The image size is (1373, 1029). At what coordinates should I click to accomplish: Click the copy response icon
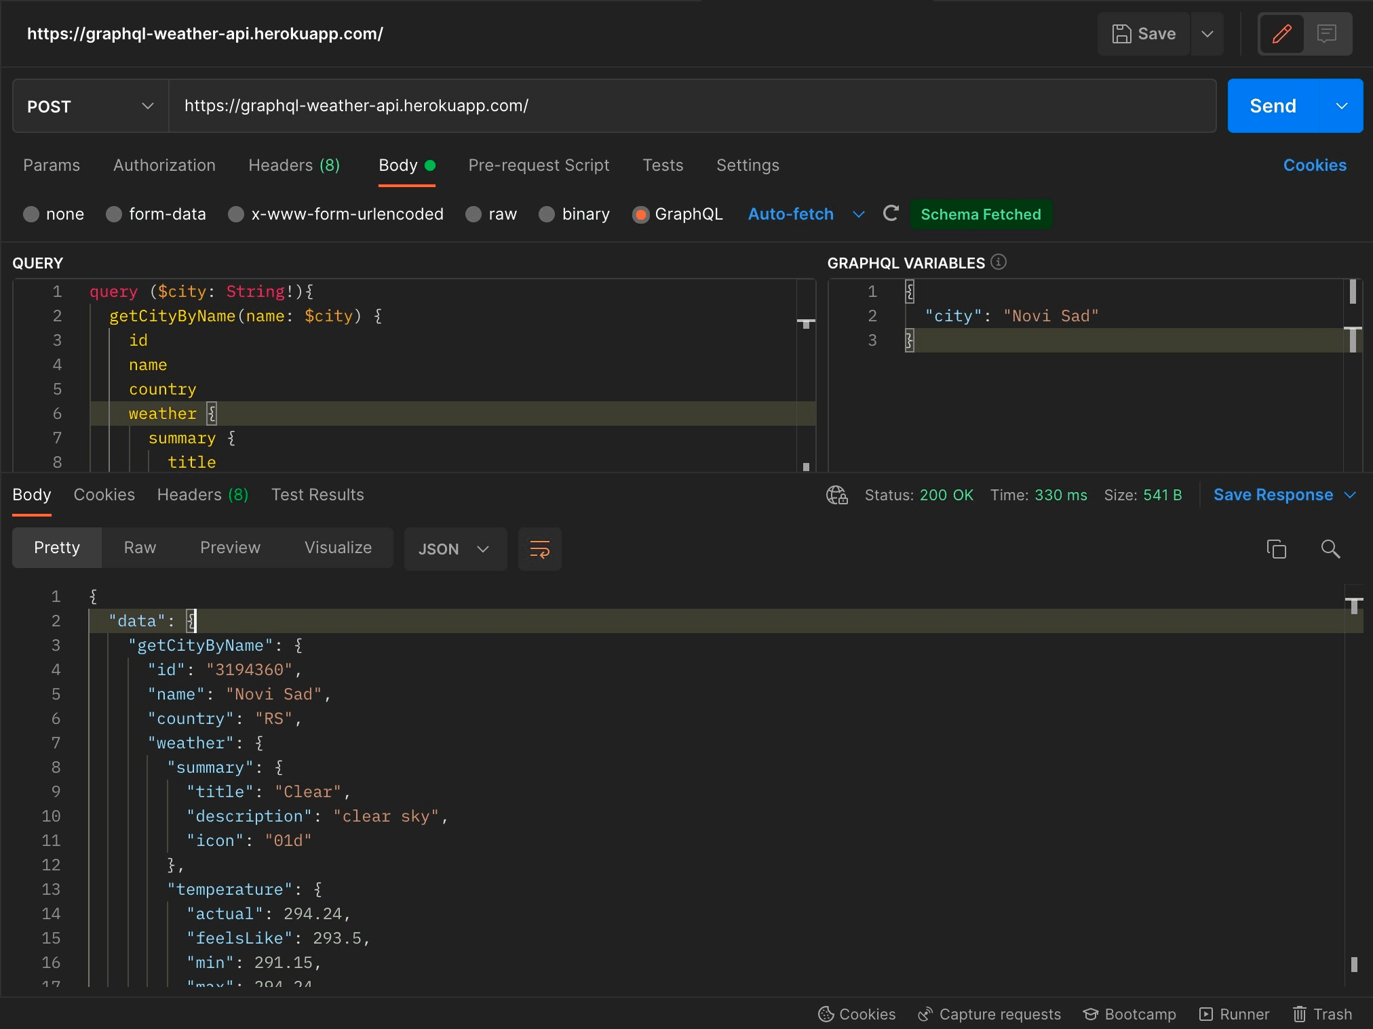1276,549
